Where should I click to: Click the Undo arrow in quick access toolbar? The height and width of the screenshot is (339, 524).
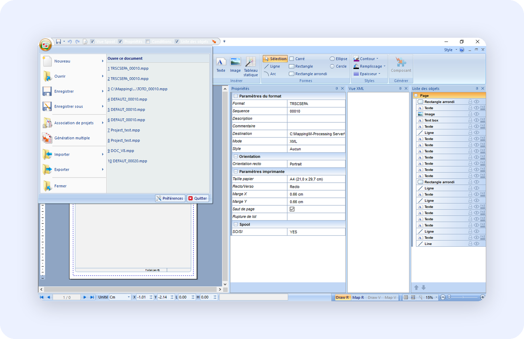click(70, 42)
